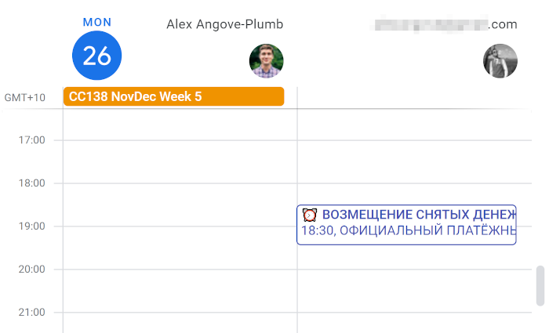Image resolution: width=549 pixels, height=333 pixels.
Task: Select the blue date circle for 26
Action: tap(96, 56)
